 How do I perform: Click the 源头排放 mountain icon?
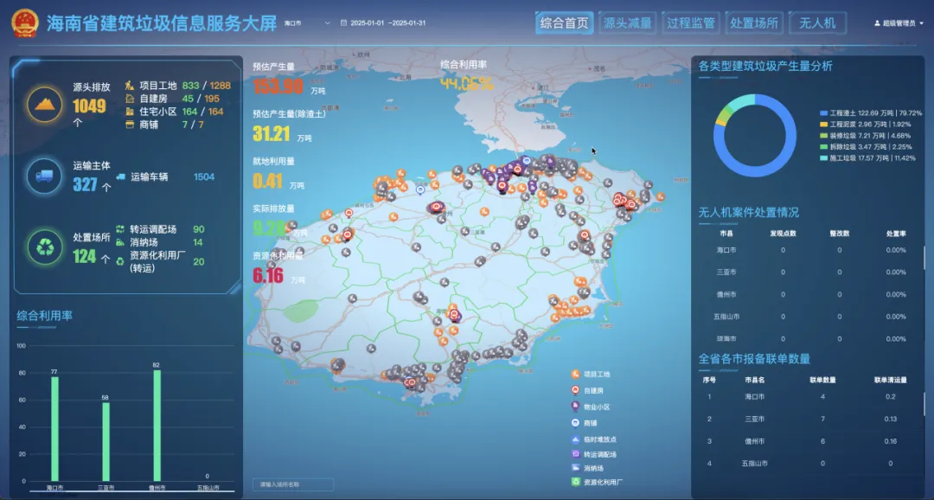(45, 105)
